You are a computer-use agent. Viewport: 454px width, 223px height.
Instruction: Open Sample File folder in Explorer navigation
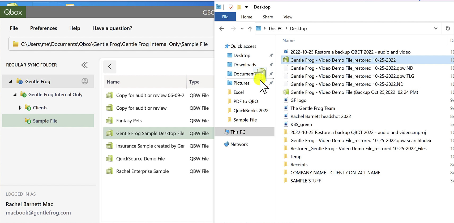245,120
